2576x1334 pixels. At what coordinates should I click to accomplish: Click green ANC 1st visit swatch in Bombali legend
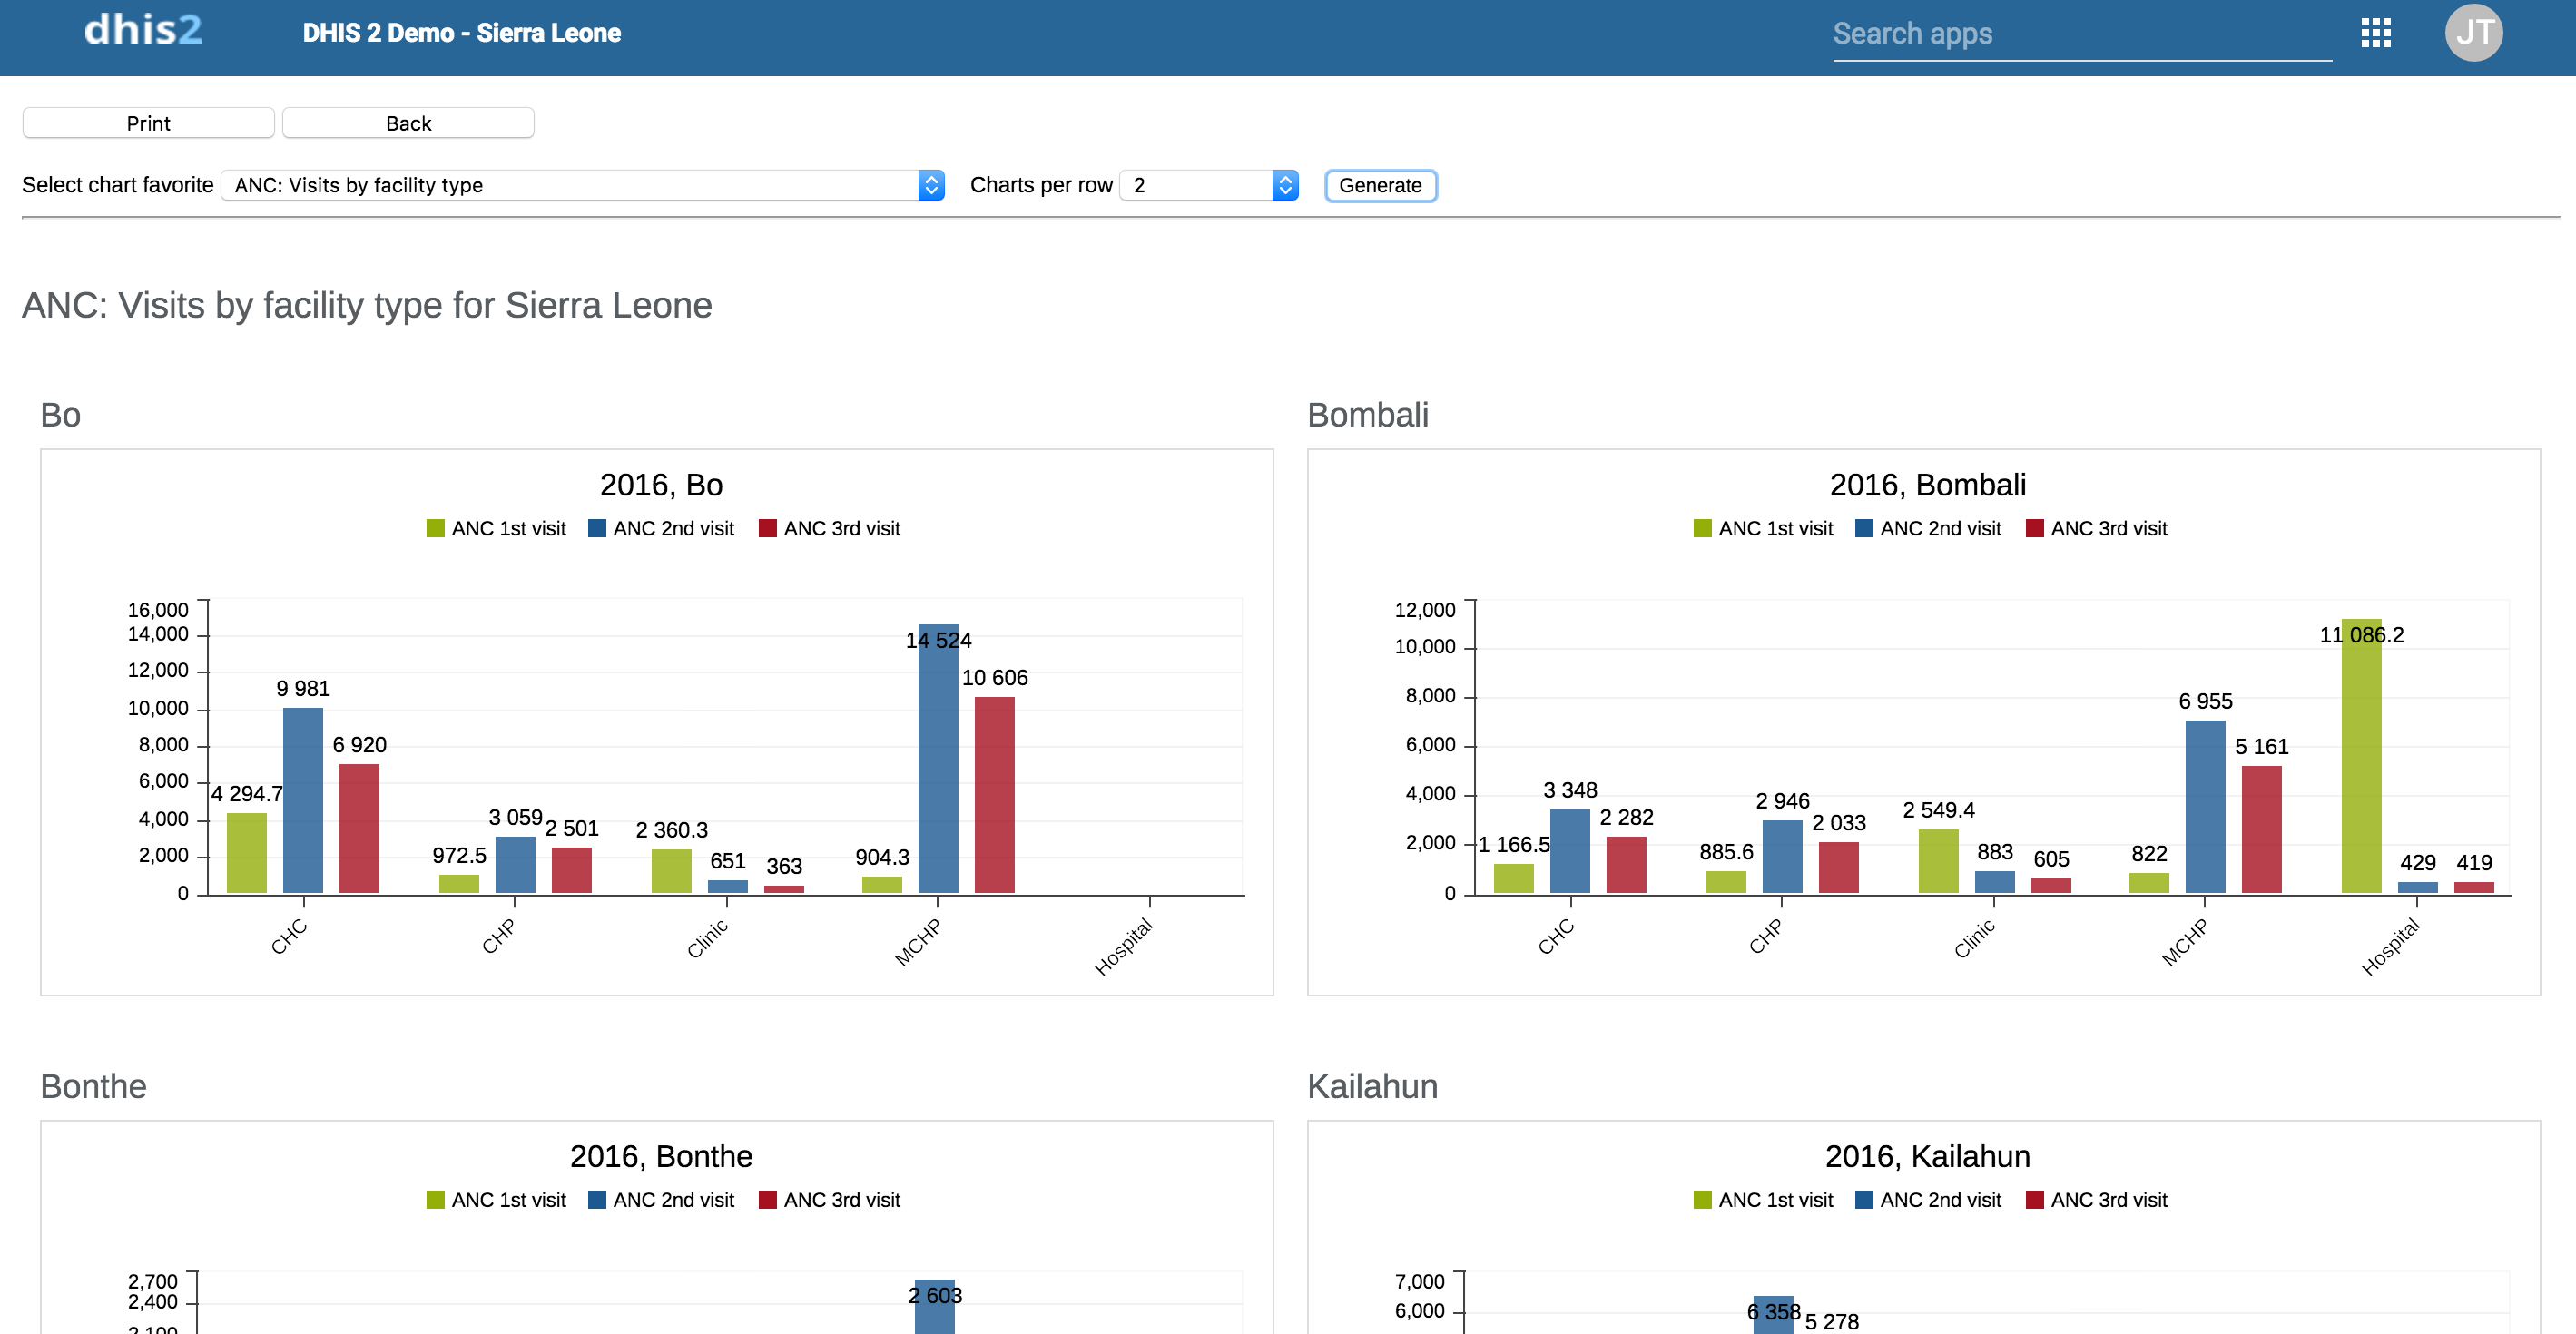(1702, 528)
